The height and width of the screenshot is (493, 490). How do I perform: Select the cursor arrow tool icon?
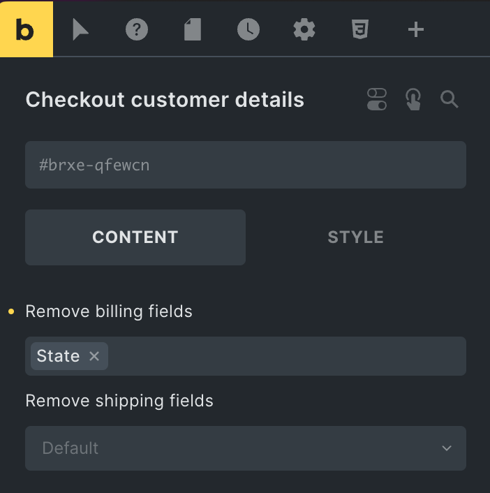[x=81, y=29]
